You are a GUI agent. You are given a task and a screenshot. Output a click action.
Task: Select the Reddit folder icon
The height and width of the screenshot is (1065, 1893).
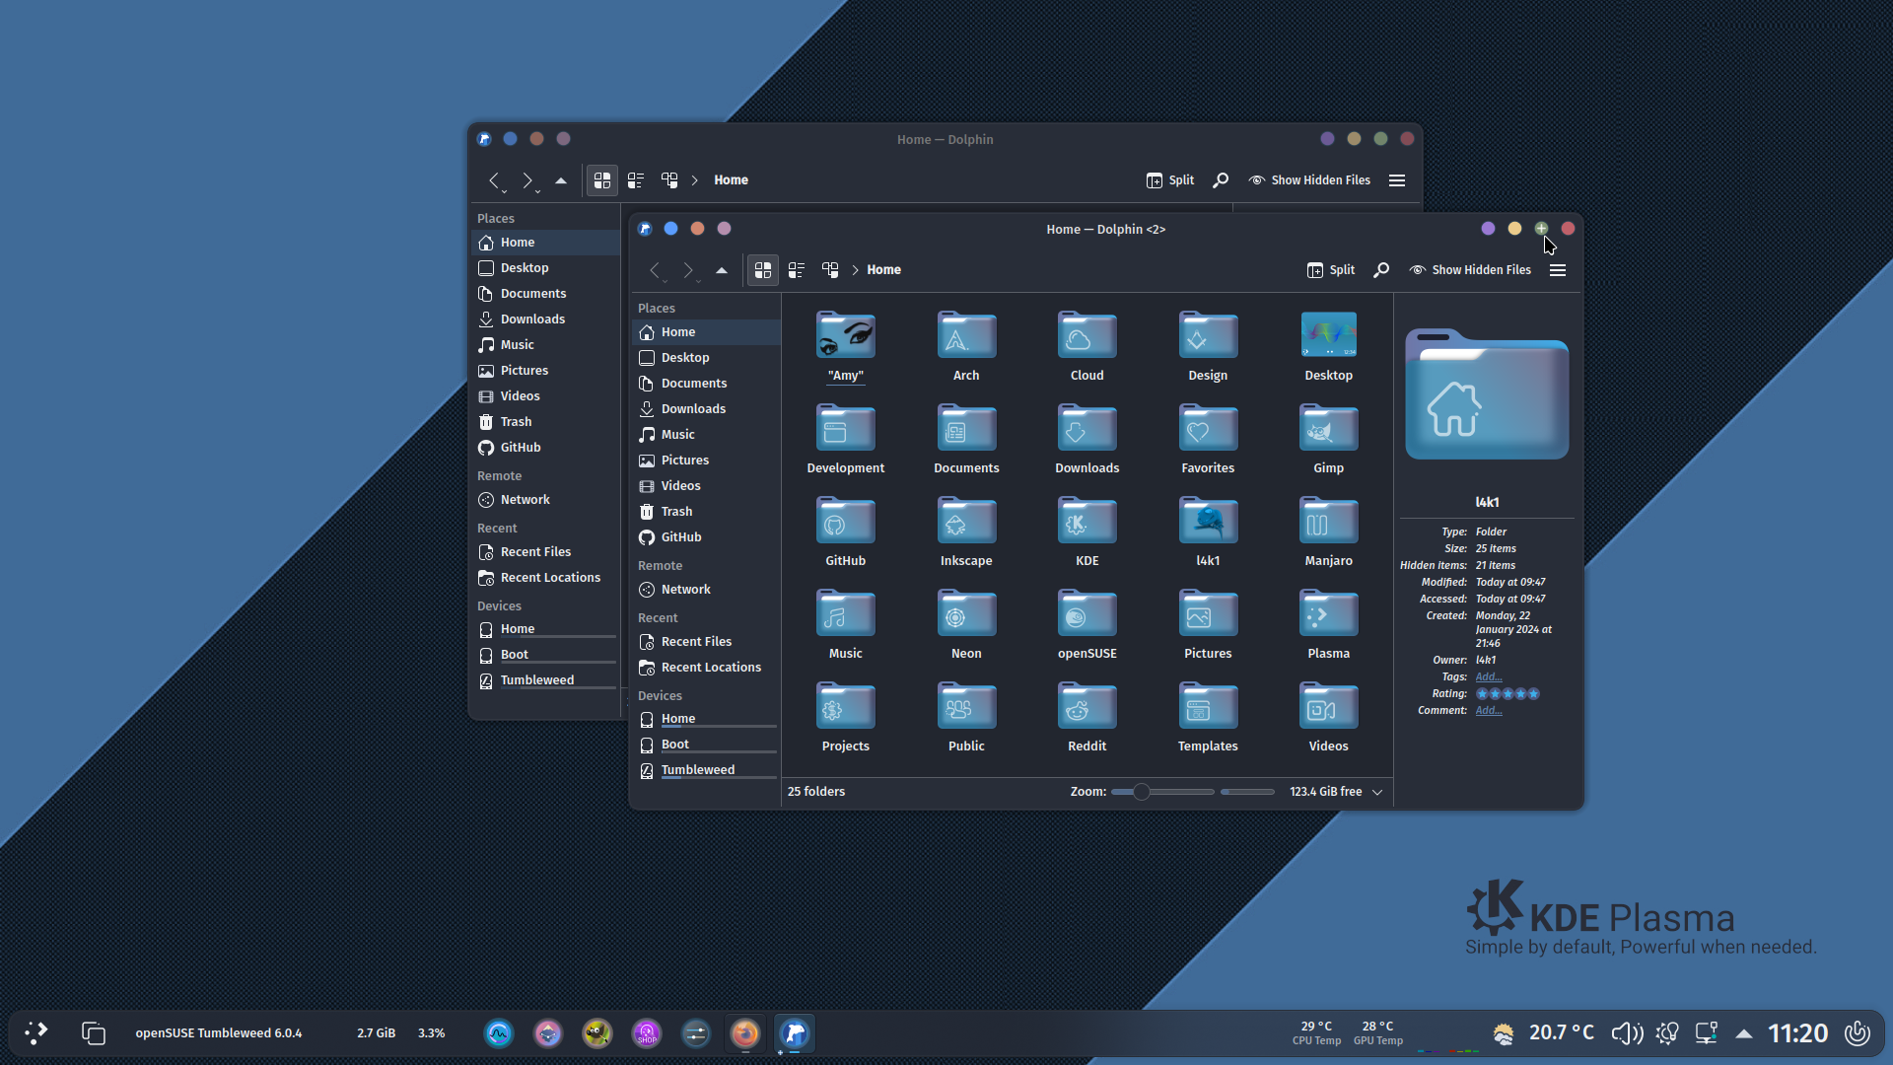tap(1087, 707)
